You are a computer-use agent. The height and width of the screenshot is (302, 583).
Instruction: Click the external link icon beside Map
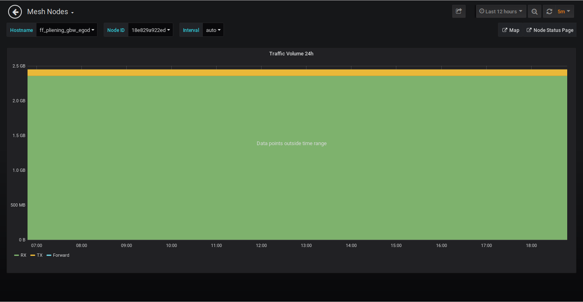click(504, 30)
